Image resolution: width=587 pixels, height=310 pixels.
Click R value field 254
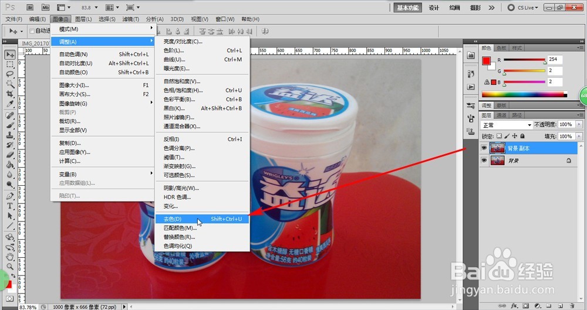pyautogui.click(x=555, y=59)
